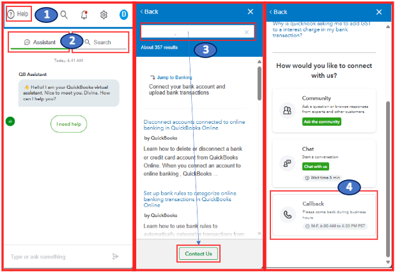Click the QB Assistant greeting message bubble
Image resolution: width=395 pixels, height=272 pixels.
tap(69, 93)
